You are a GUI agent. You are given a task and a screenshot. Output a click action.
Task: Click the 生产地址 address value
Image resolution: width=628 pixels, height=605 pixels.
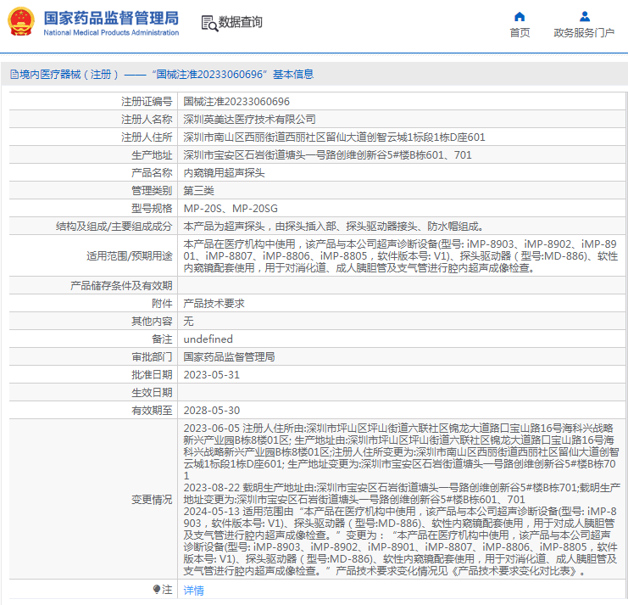point(327,155)
